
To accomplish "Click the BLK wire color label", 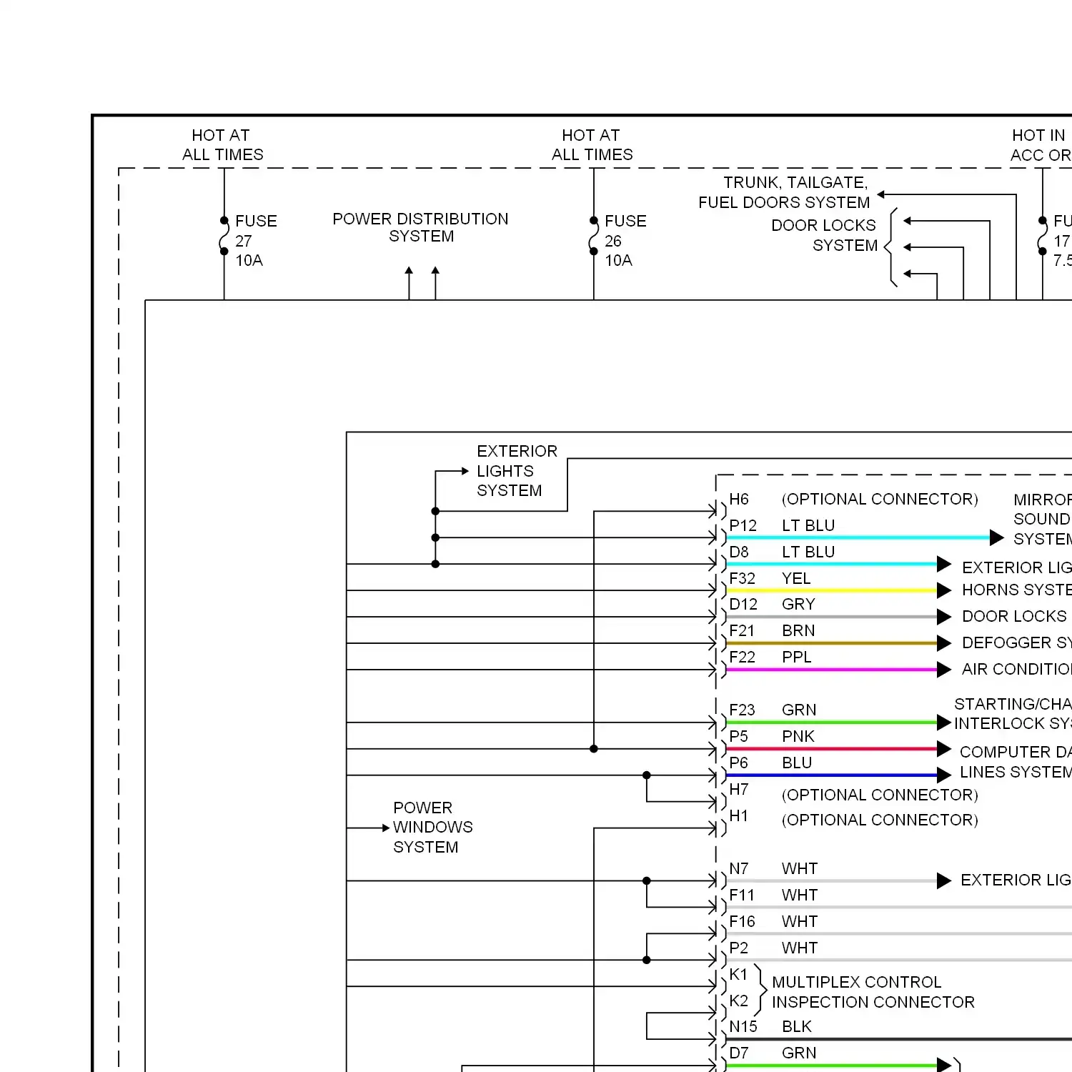I will click(797, 1026).
